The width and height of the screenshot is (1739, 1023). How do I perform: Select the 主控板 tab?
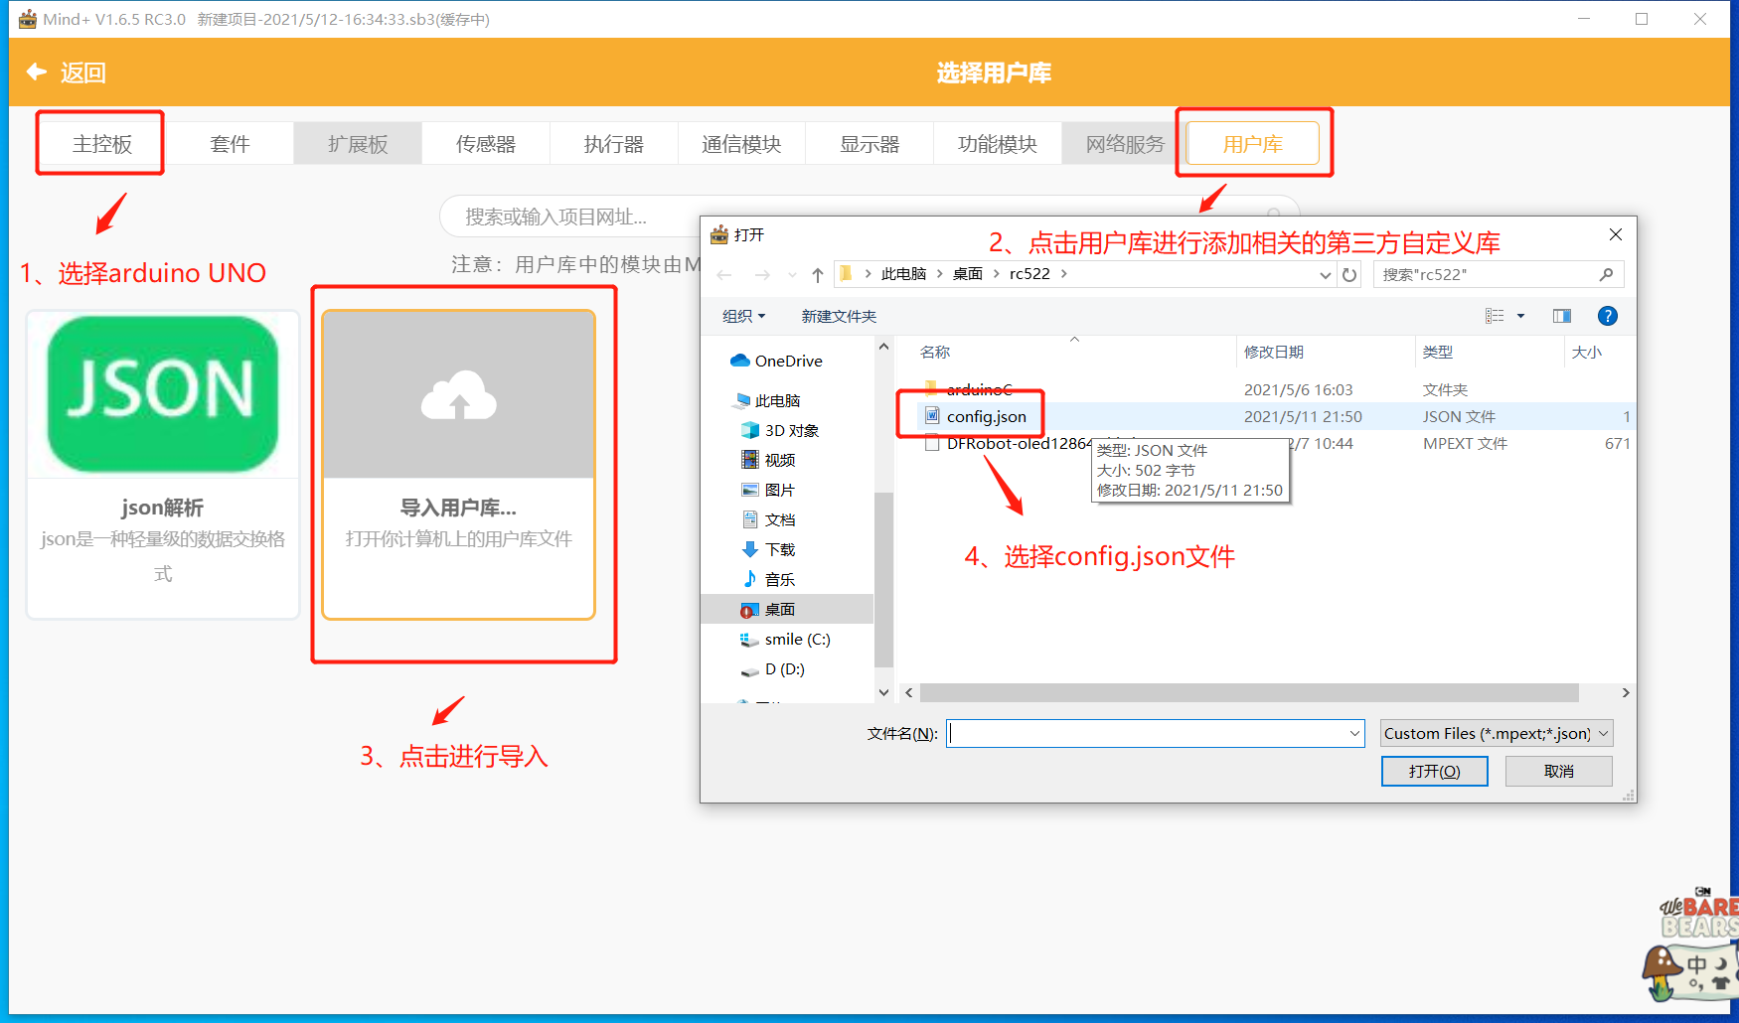[101, 144]
